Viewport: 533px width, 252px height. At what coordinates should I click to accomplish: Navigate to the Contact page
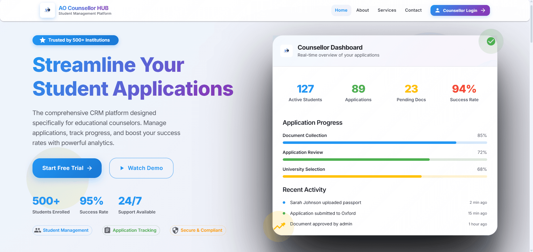point(413,10)
